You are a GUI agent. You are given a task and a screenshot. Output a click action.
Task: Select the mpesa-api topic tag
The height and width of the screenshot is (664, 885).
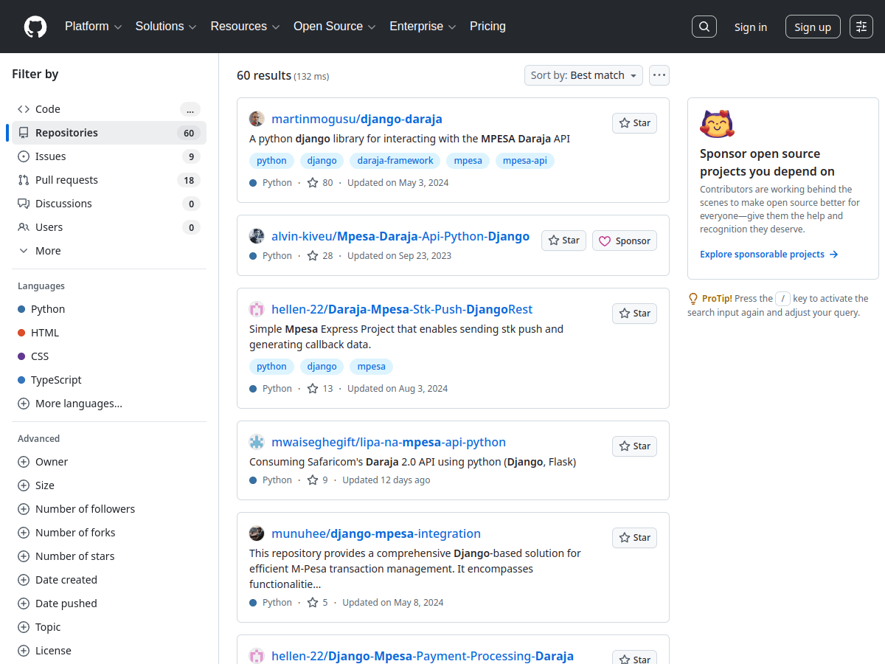[525, 160]
